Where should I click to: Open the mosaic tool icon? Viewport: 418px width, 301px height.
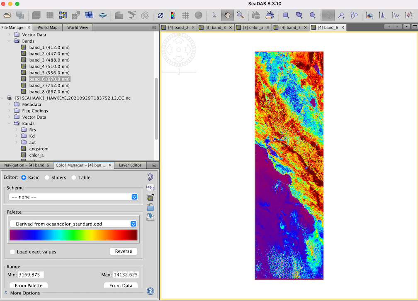[x=89, y=15]
